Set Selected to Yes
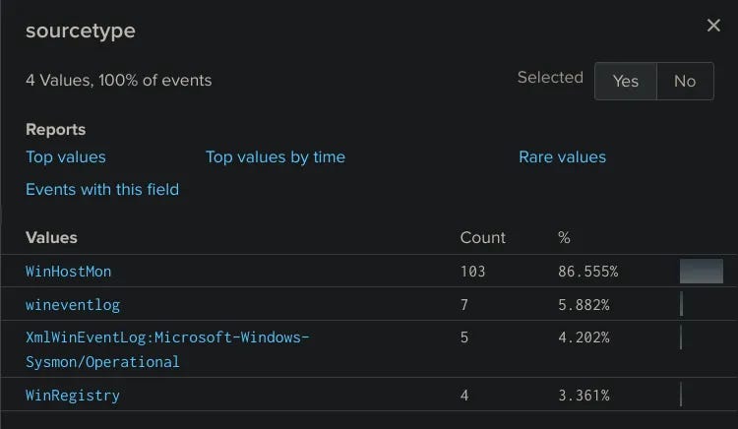 click(x=625, y=81)
